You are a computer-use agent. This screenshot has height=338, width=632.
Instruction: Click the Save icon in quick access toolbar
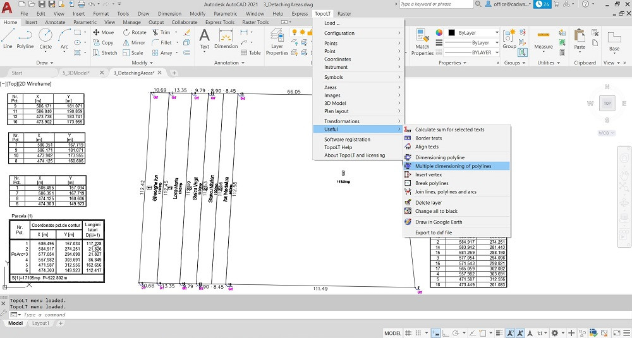40,4
